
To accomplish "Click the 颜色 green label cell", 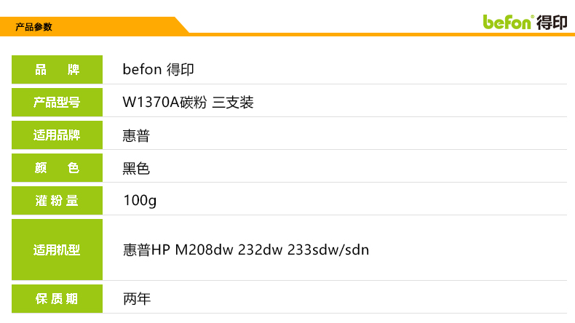I will click(x=57, y=168).
